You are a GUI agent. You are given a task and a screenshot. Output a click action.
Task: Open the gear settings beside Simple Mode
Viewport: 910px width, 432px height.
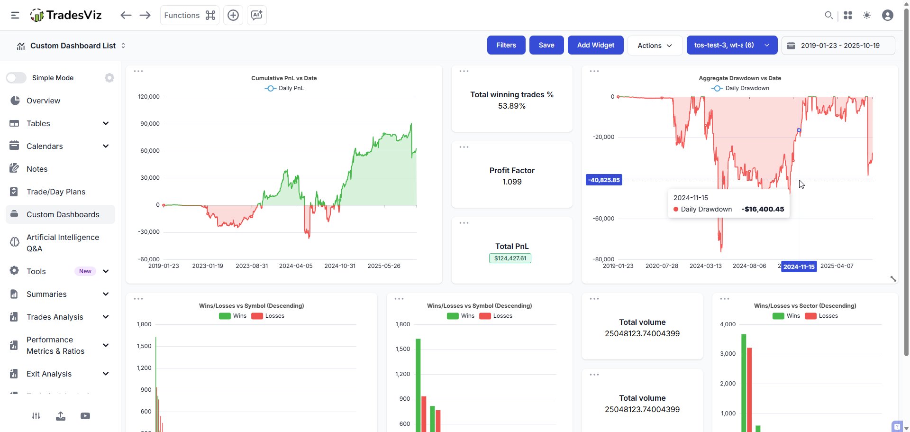tap(109, 78)
